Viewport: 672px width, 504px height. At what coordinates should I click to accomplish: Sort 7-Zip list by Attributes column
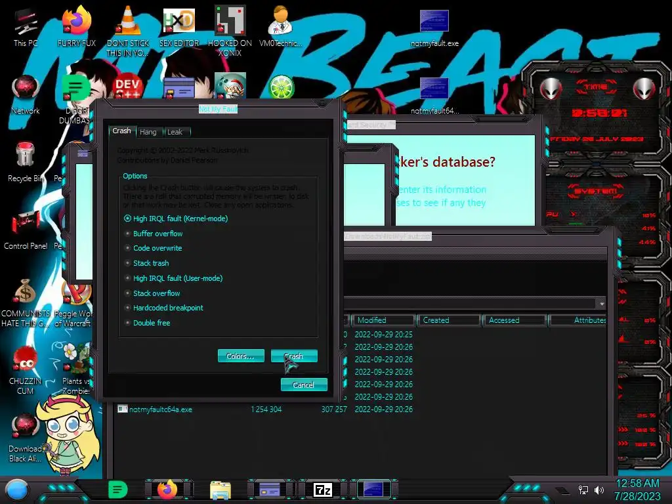pyautogui.click(x=577, y=320)
